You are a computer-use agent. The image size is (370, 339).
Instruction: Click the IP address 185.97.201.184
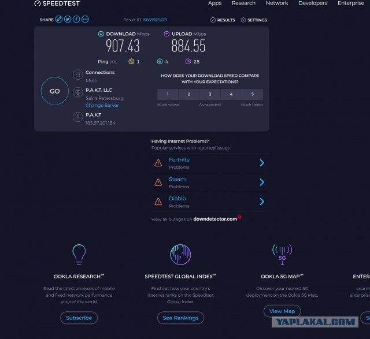pos(101,123)
